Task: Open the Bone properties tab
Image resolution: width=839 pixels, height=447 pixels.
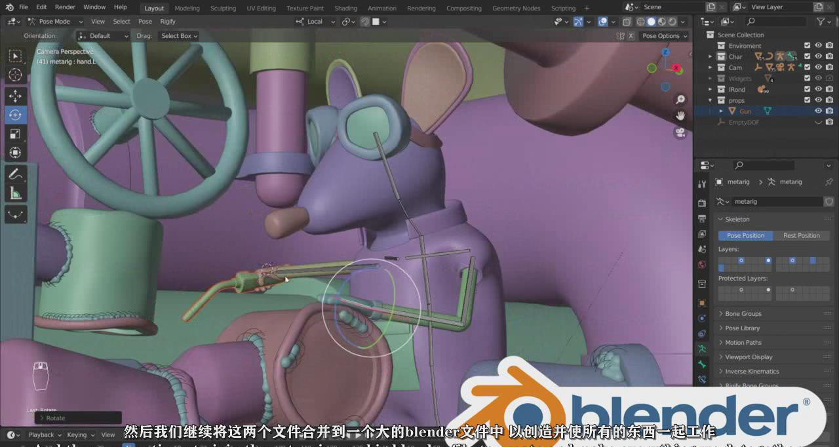Action: [x=702, y=364]
